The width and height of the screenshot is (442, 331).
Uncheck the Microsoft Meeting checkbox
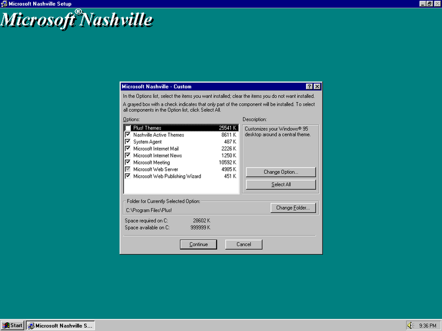[x=128, y=162]
